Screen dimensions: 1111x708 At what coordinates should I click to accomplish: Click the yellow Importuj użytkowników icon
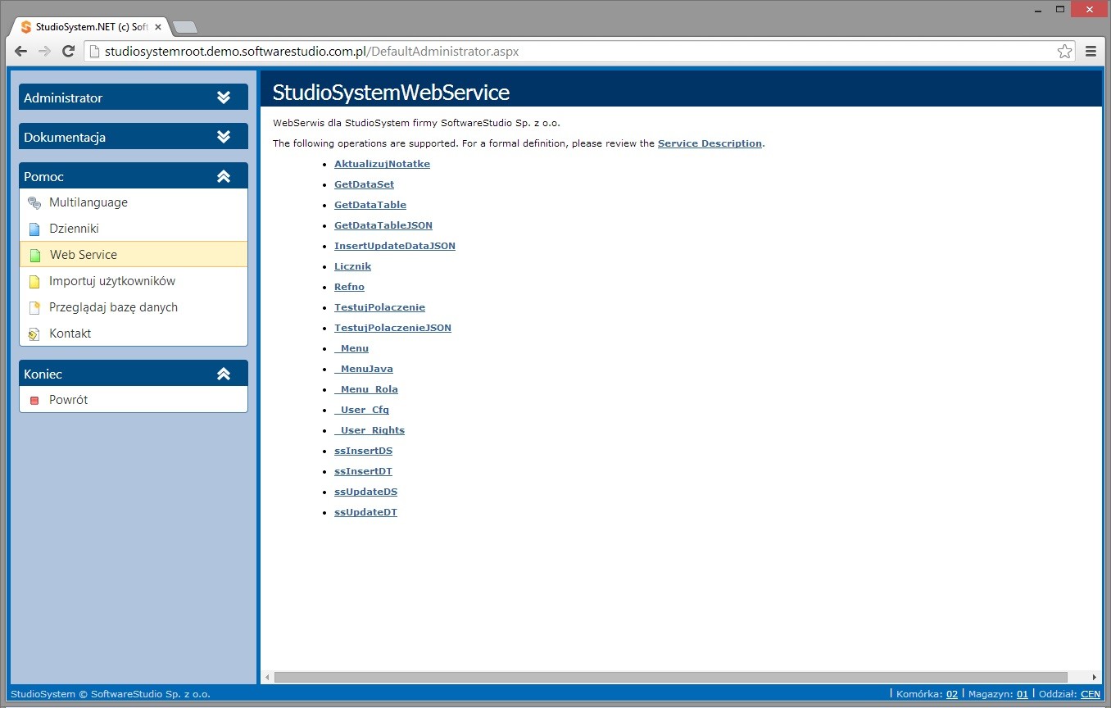pyautogui.click(x=34, y=282)
